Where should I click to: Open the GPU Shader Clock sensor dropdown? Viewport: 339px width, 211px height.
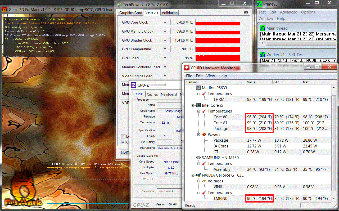(x=165, y=41)
